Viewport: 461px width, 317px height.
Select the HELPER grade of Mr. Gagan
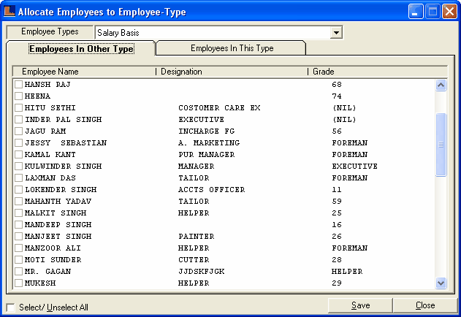[x=347, y=272]
